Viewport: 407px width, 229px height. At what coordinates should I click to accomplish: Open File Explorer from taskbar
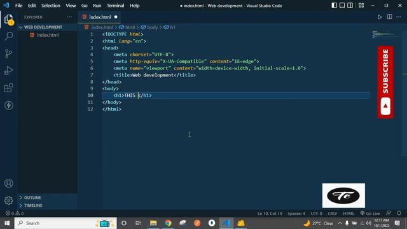click(153, 223)
